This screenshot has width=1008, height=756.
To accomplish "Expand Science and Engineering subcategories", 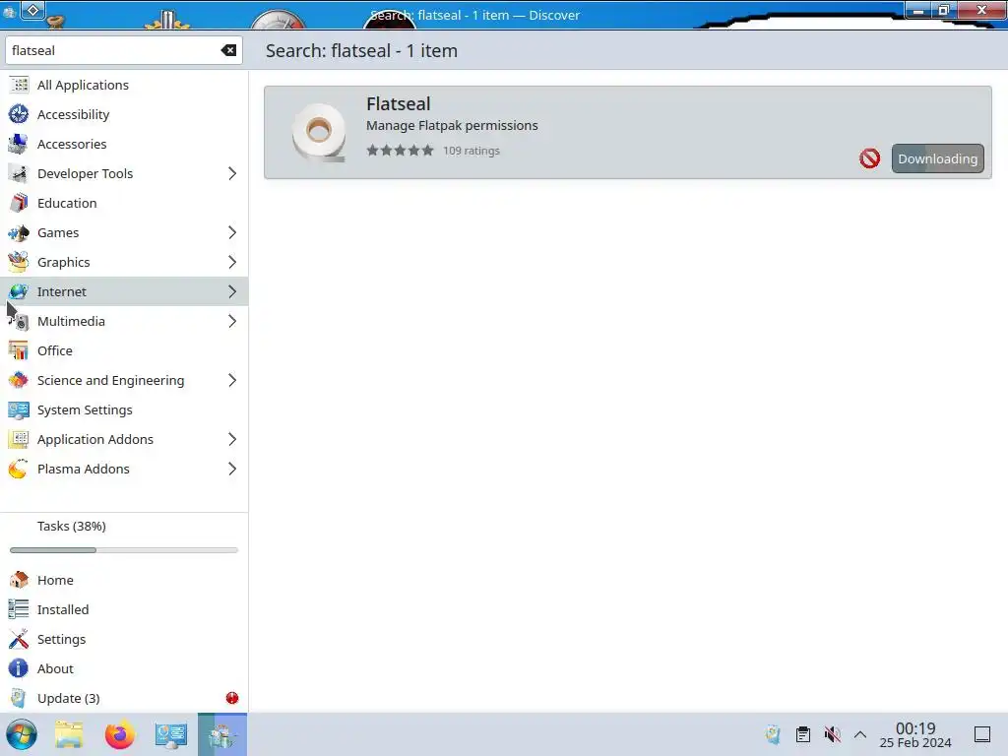I will [x=232, y=381].
